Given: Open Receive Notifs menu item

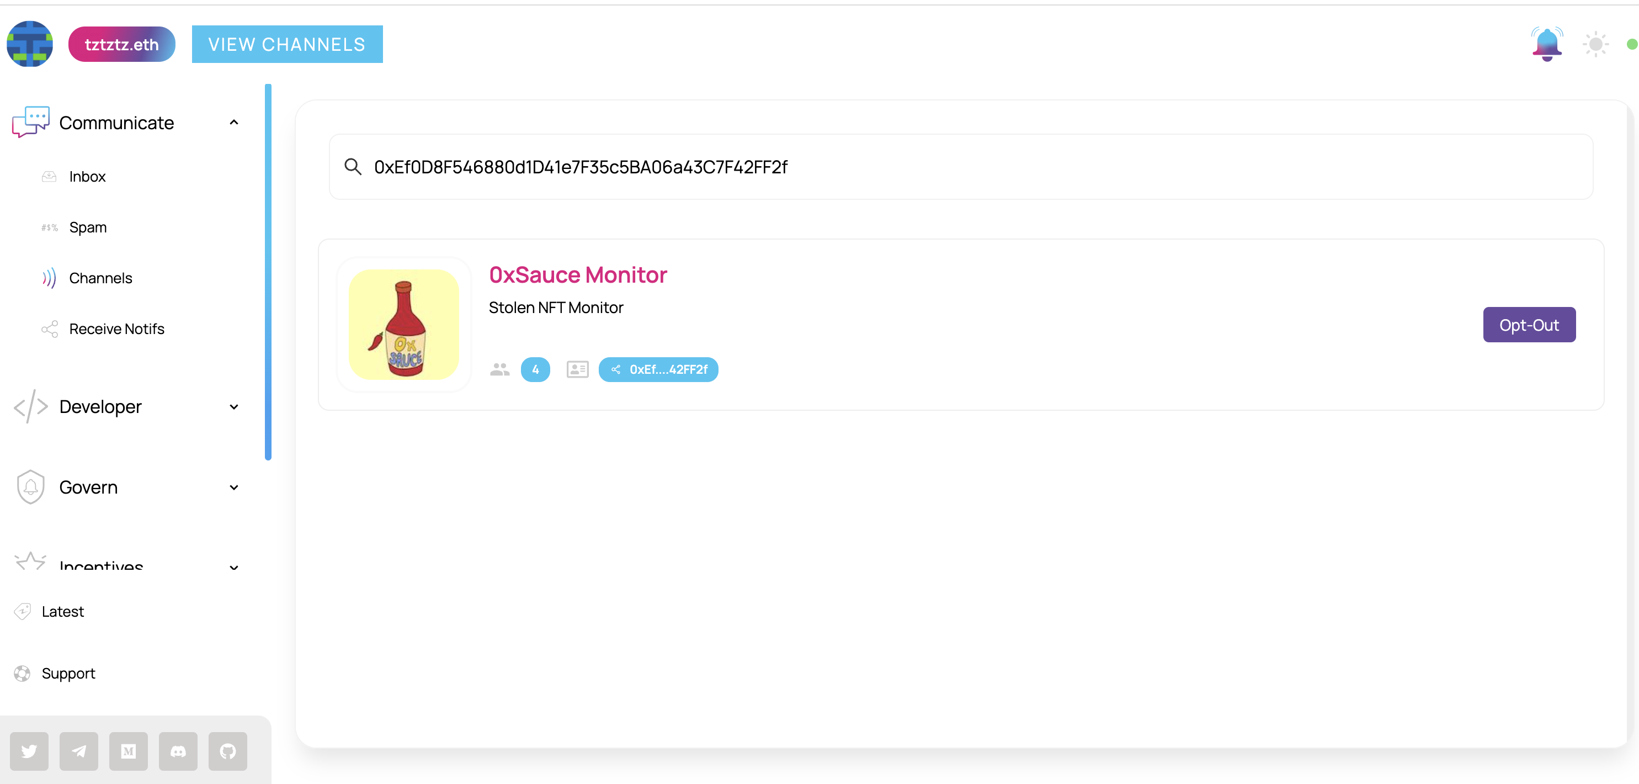Looking at the screenshot, I should [x=116, y=329].
